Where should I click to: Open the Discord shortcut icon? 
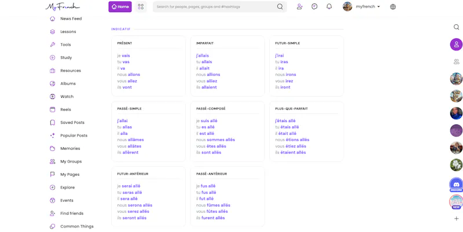point(456,185)
